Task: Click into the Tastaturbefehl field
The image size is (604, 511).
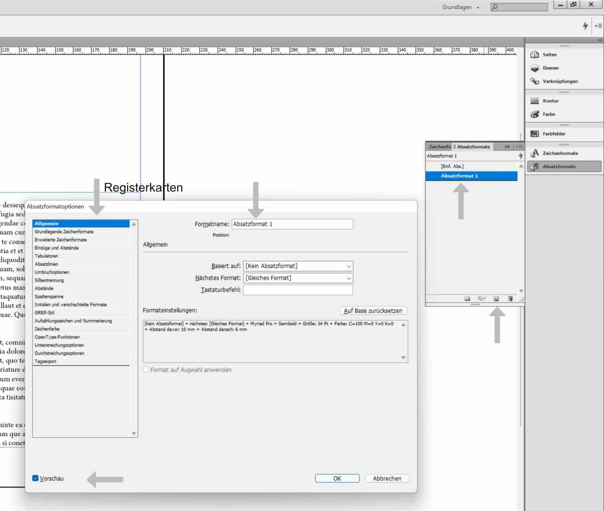Action: (298, 290)
